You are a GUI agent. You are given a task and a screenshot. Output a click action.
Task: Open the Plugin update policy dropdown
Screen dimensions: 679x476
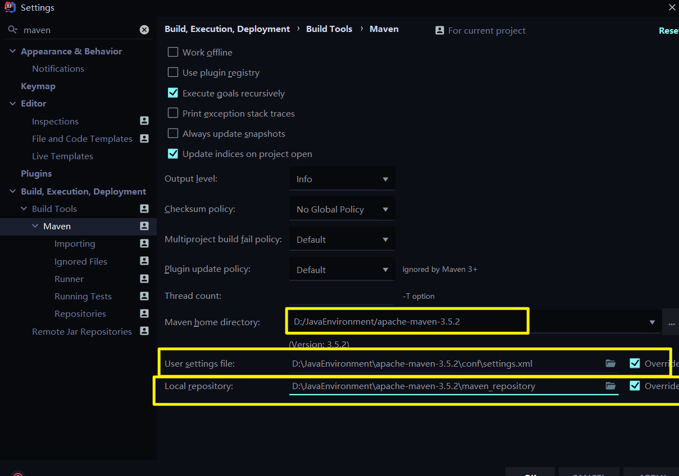click(342, 270)
